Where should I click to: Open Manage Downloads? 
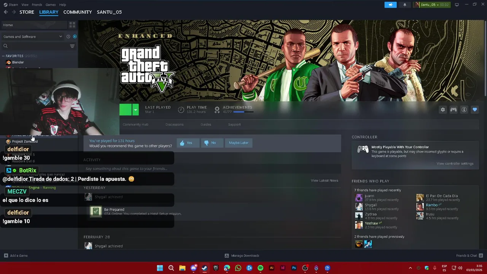click(x=242, y=256)
